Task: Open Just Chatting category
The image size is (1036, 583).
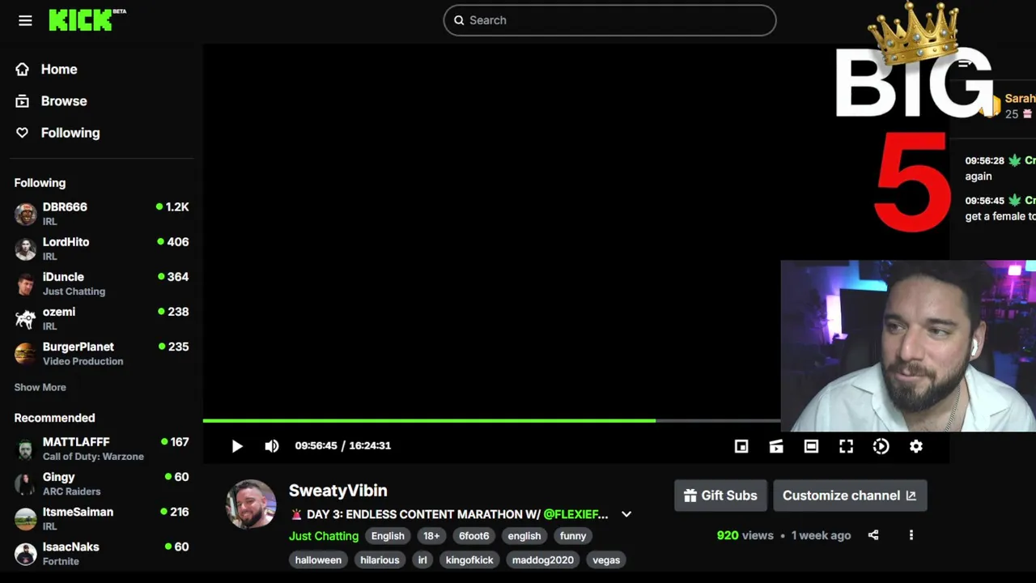Action: [x=324, y=536]
